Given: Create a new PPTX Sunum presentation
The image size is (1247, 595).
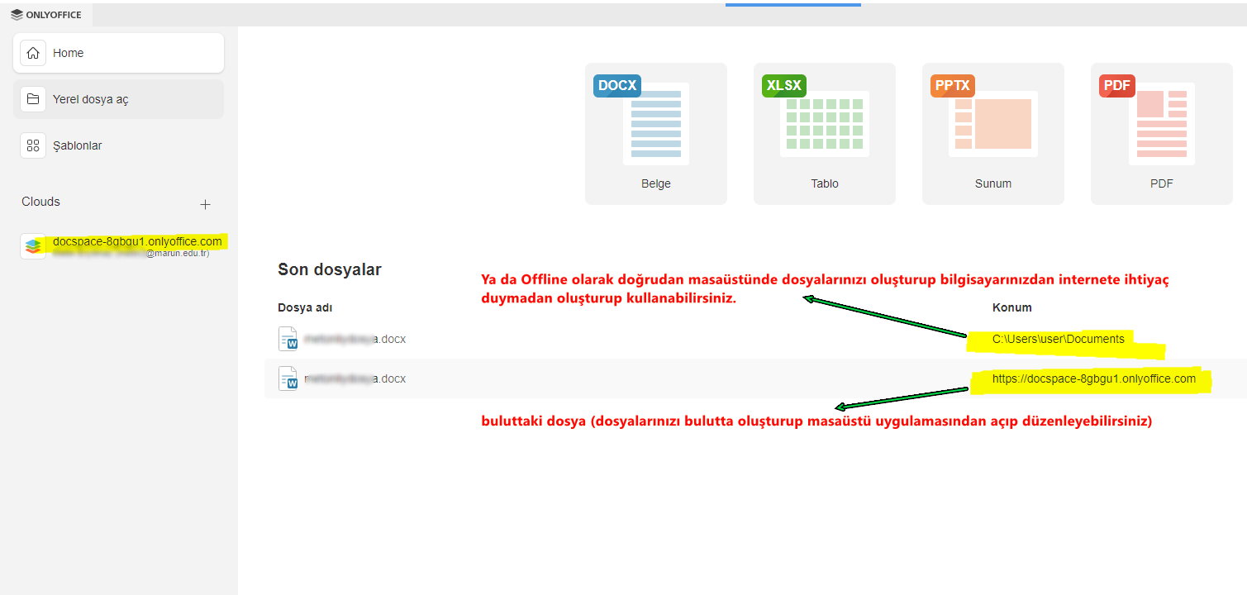Looking at the screenshot, I should click(x=992, y=134).
